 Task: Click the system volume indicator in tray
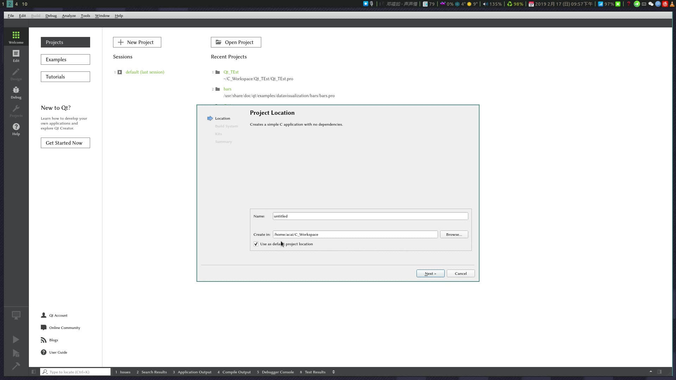pos(492,4)
